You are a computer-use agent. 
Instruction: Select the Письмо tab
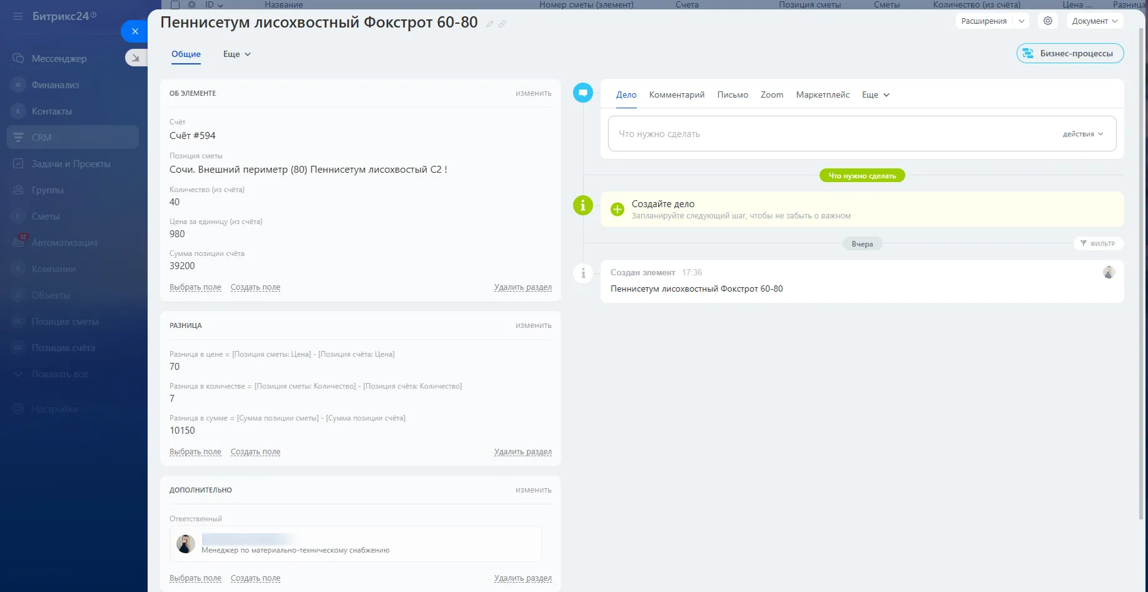[x=732, y=94]
